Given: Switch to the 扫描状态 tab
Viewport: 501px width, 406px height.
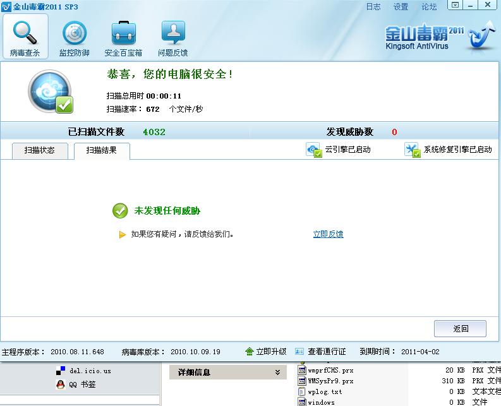Looking at the screenshot, I should pos(39,150).
